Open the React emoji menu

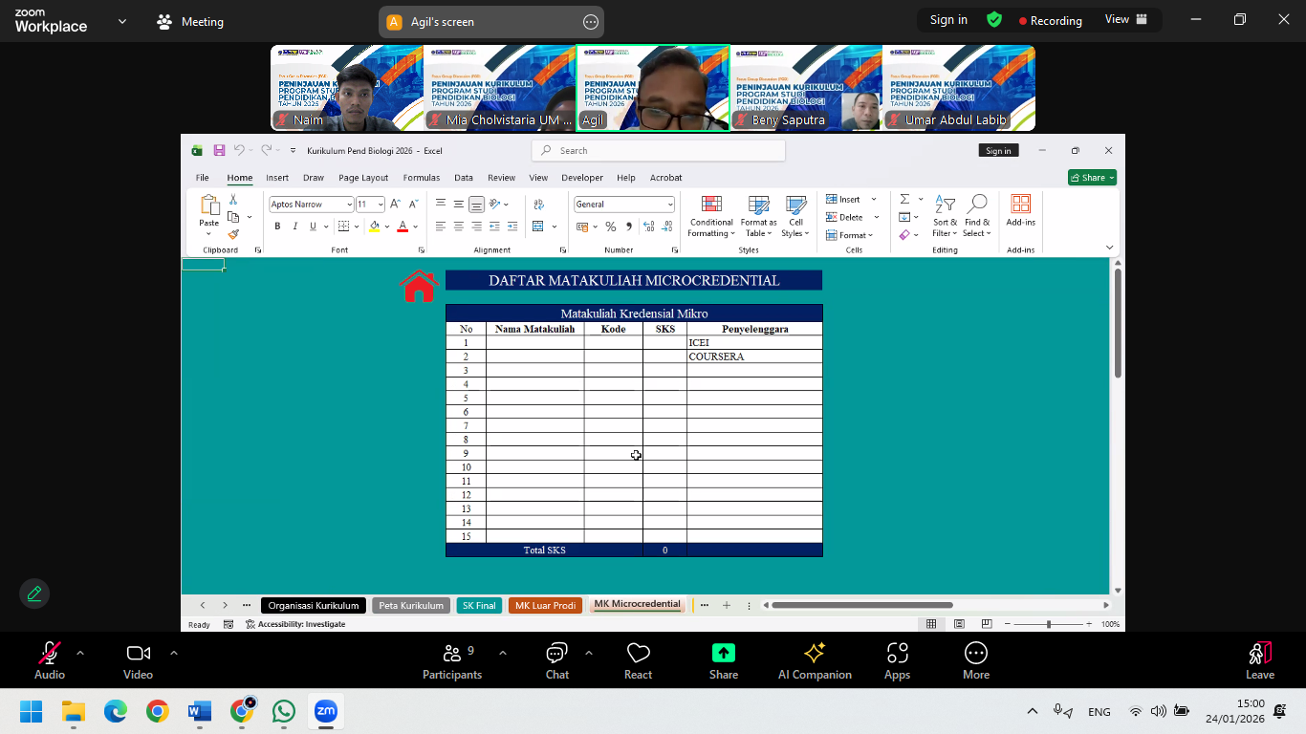click(x=638, y=654)
